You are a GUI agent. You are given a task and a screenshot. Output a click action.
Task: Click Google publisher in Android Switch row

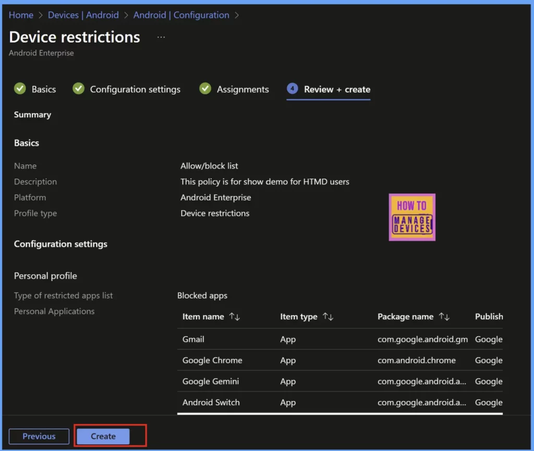[489, 403]
